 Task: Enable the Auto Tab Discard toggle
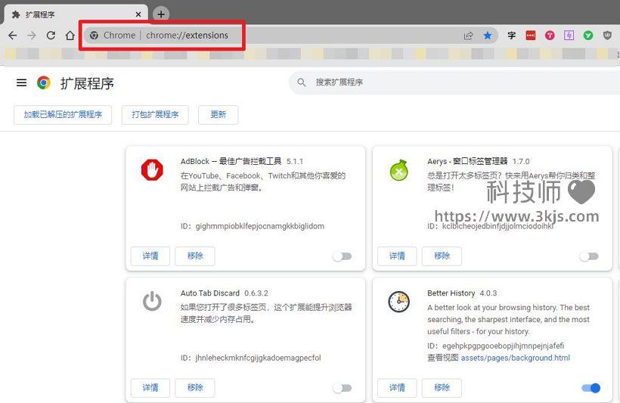(343, 388)
